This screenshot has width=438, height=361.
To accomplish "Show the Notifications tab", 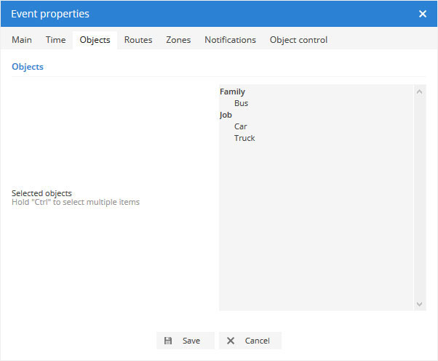I will [230, 40].
